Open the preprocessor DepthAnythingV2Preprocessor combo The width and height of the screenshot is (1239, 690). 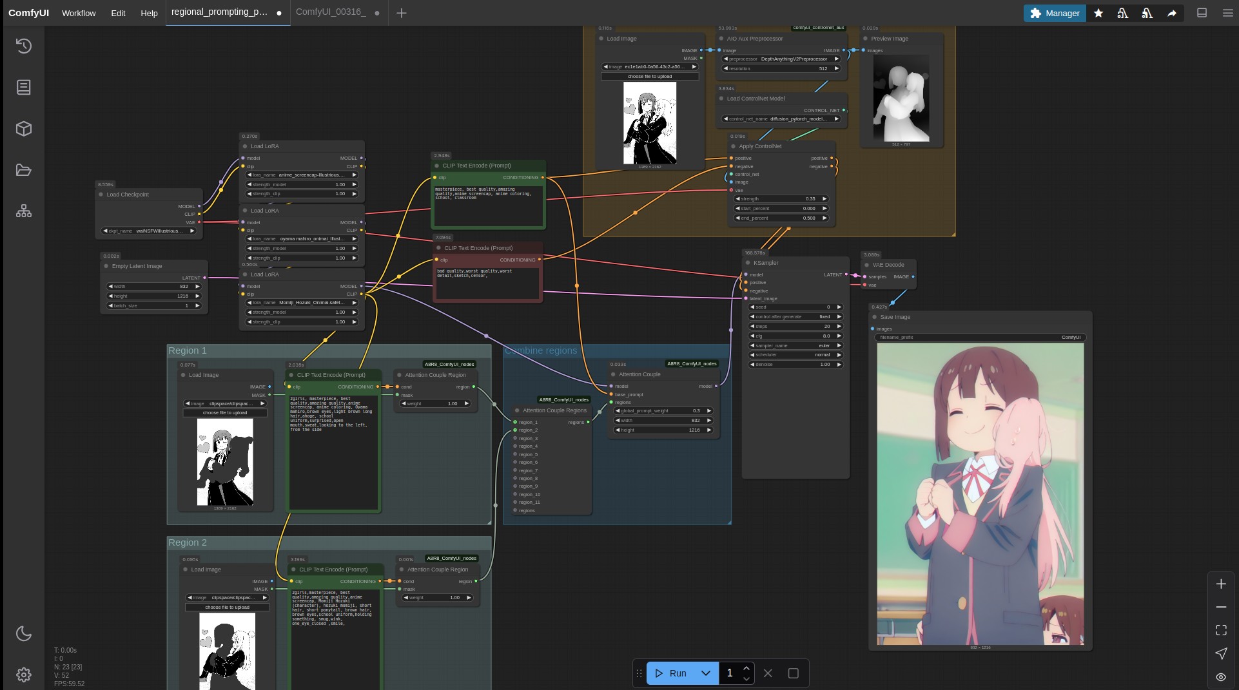[x=781, y=59]
